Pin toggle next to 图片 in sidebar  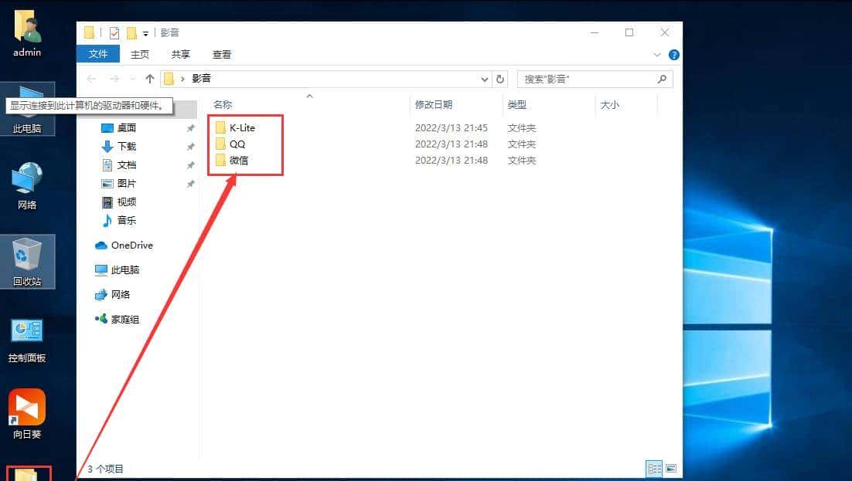coord(189,184)
